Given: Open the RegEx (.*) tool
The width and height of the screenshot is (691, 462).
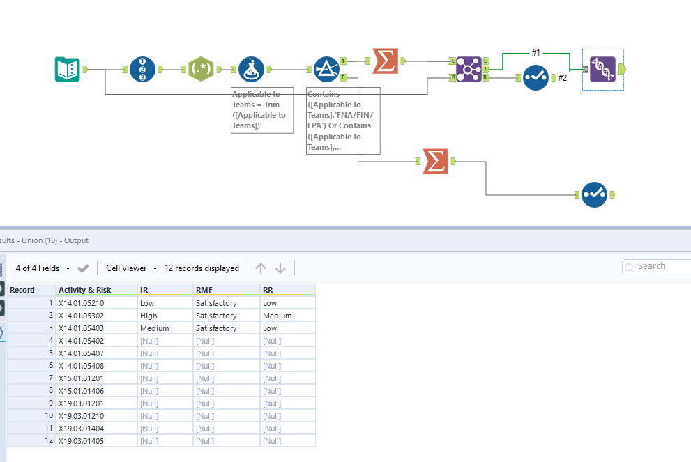Looking at the screenshot, I should coord(201,69).
